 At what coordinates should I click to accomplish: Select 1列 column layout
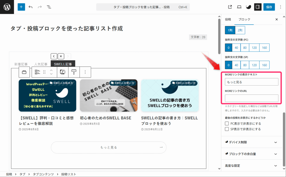tap(230, 30)
